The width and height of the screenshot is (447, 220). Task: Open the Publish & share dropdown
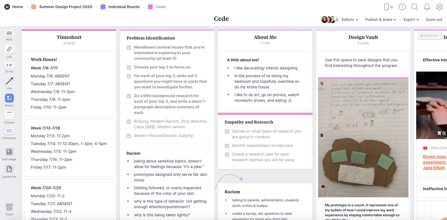click(x=381, y=19)
